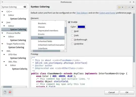
Task: Click the preferences page vertical scrollbar
Action: (x=134, y=38)
